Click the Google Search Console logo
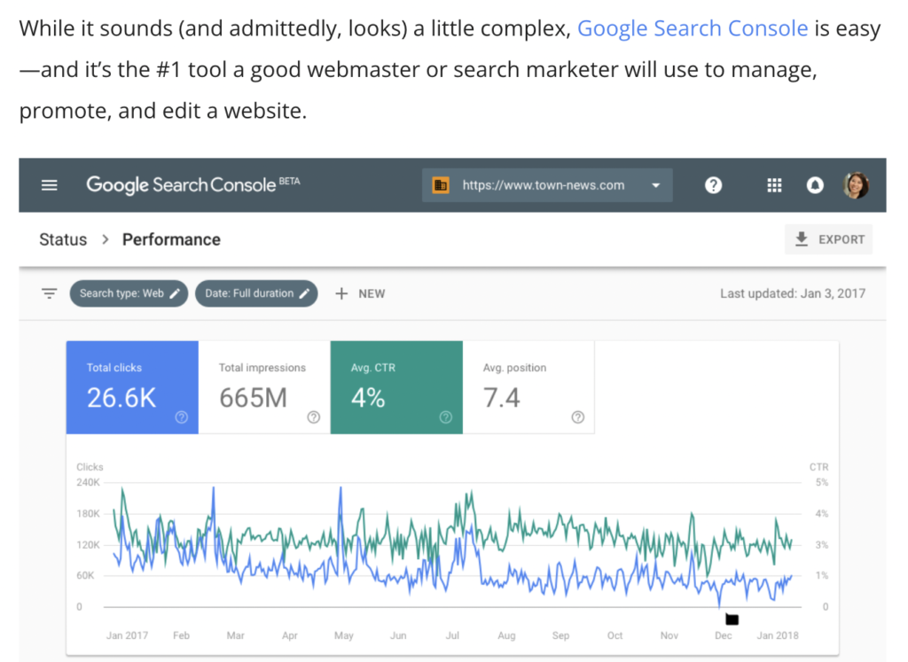This screenshot has height=662, width=908. pyautogui.click(x=181, y=184)
